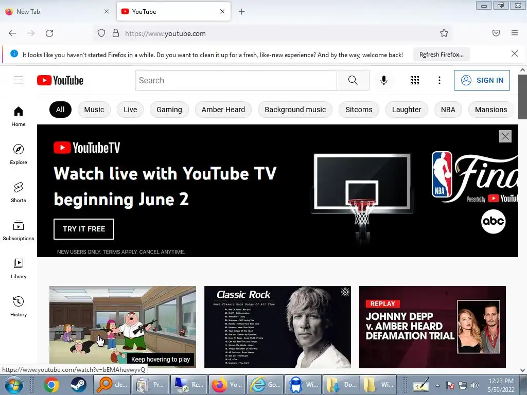Open Steam from the taskbar
Image resolution: width=527 pixels, height=395 pixels.
pyautogui.click(x=78, y=385)
